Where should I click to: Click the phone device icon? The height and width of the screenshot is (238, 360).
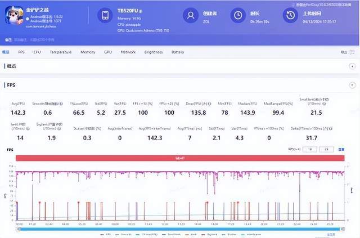point(106,16)
